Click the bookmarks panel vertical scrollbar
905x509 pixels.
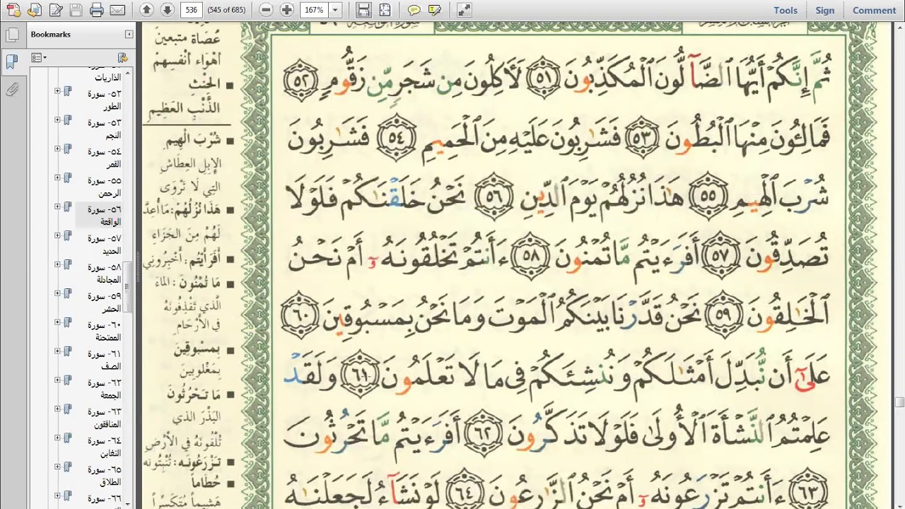click(128, 286)
